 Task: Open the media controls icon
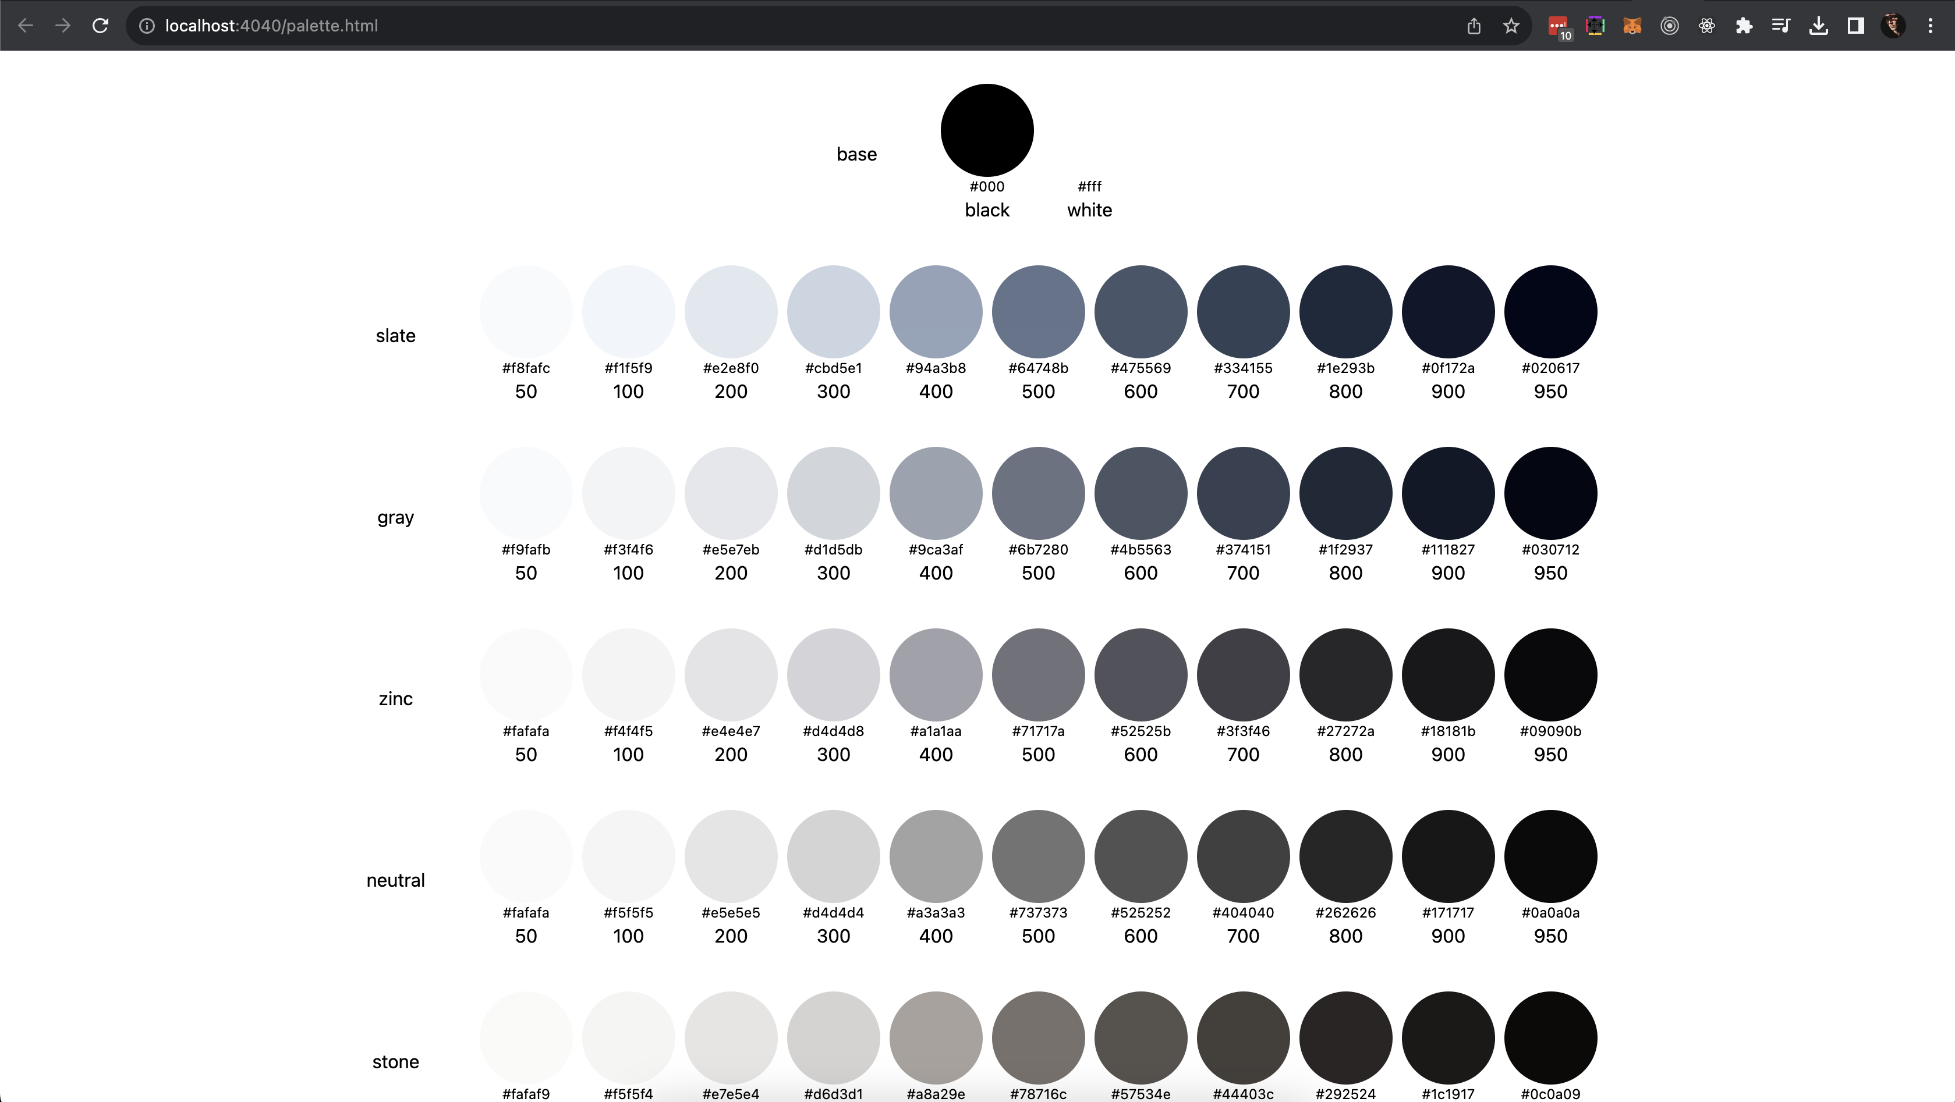(x=1780, y=26)
